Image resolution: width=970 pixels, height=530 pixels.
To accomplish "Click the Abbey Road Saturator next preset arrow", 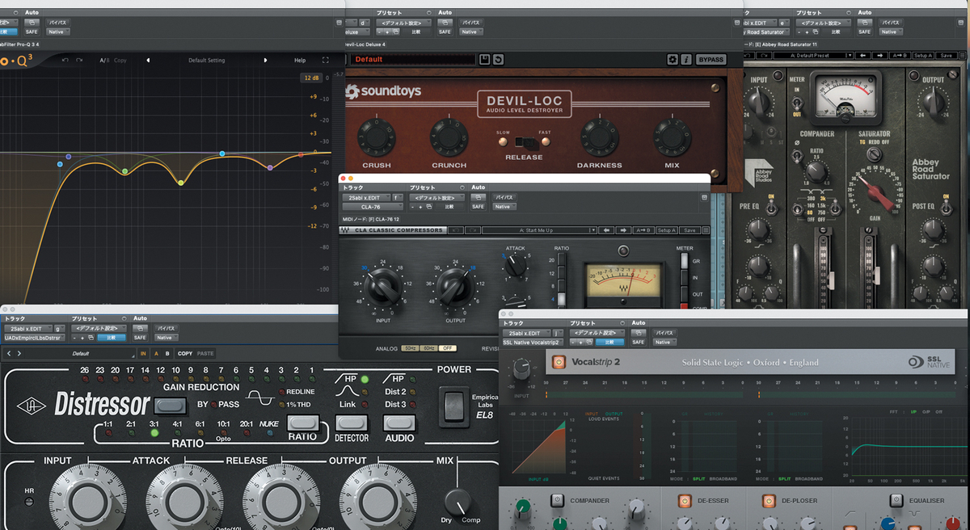I will click(x=880, y=55).
